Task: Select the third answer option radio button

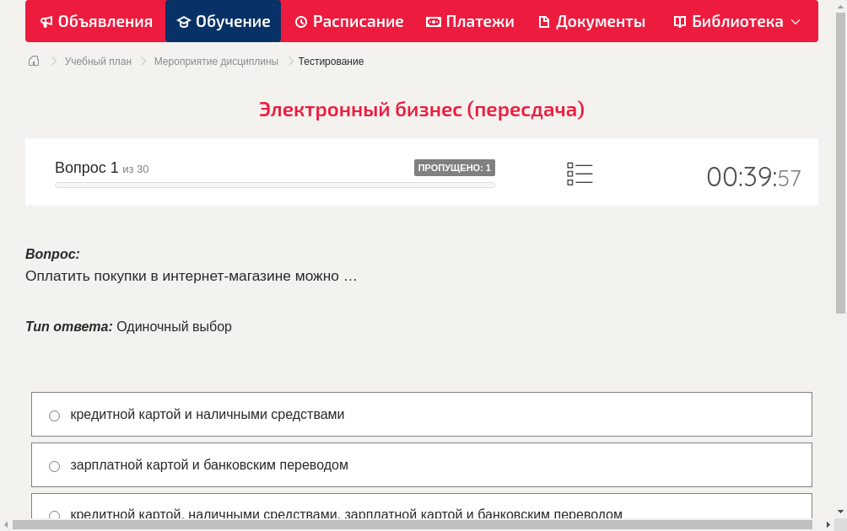Action: click(54, 515)
